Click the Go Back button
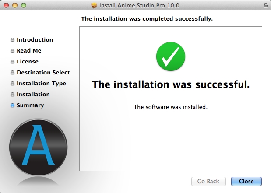This screenshot has height=193, width=271. (208, 181)
